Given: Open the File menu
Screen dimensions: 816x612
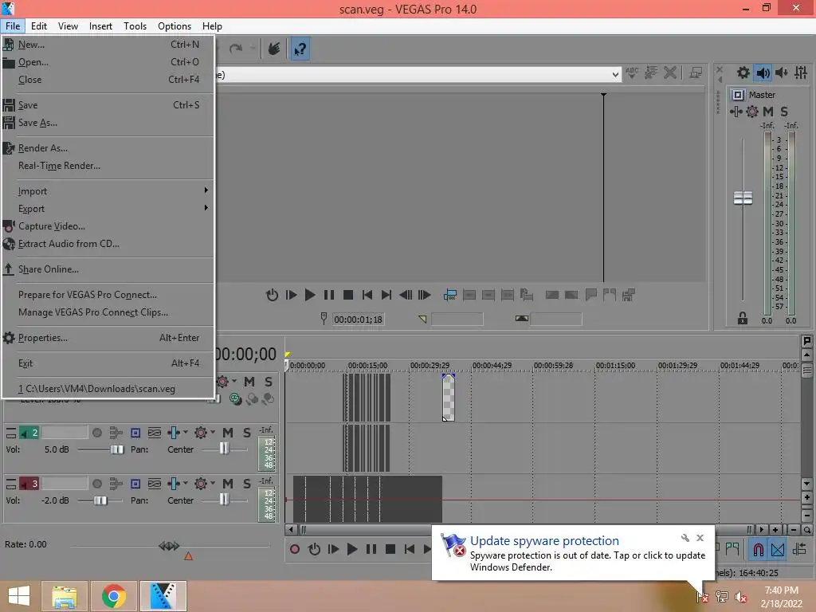Looking at the screenshot, I should point(13,26).
